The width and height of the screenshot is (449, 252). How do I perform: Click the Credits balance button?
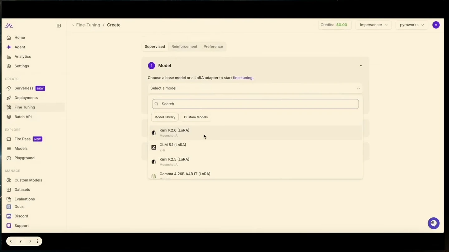tap(335, 25)
